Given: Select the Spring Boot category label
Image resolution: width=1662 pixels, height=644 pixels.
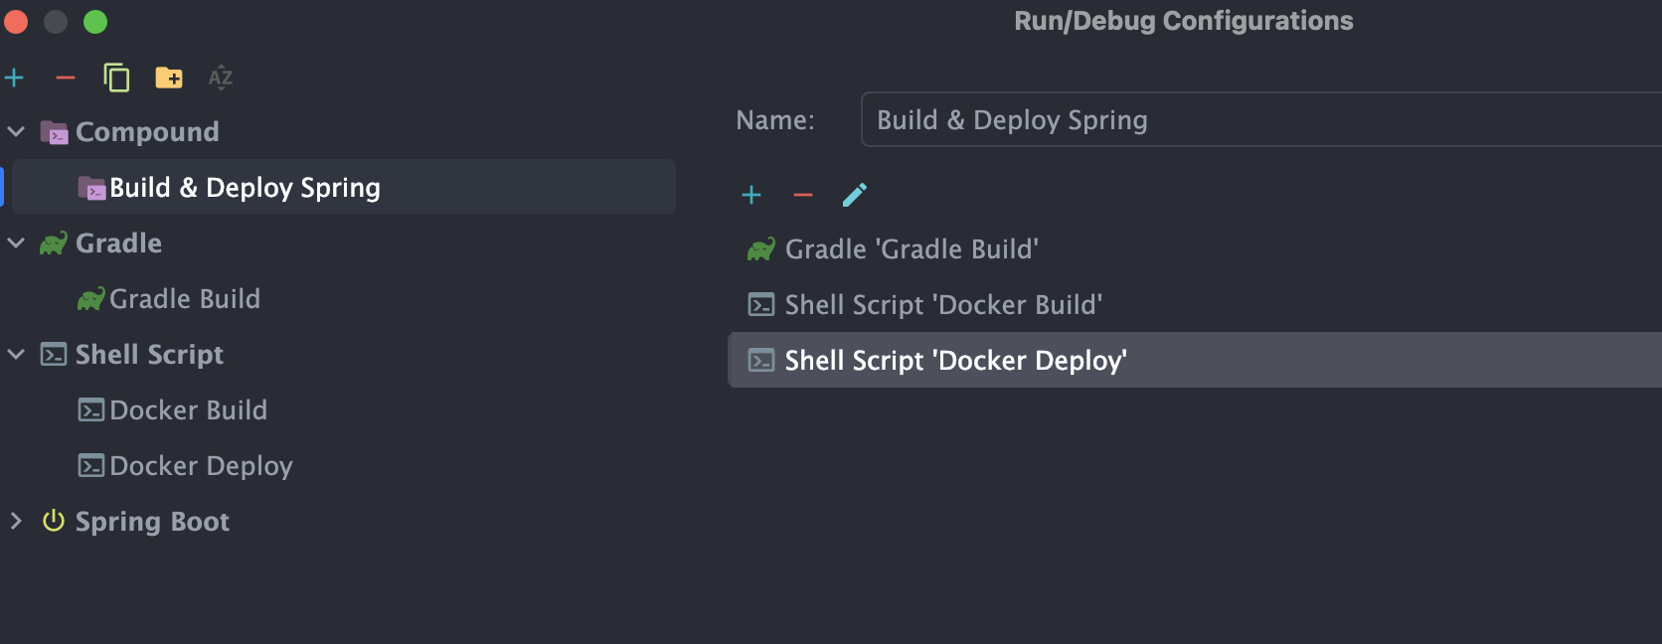Looking at the screenshot, I should tap(152, 522).
